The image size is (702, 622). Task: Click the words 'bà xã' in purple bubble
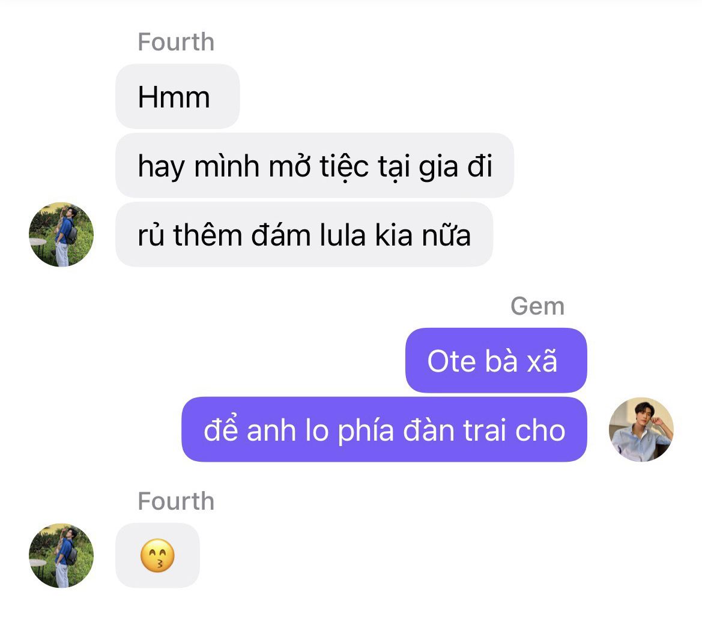pos(522,361)
